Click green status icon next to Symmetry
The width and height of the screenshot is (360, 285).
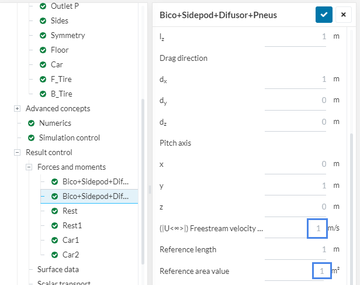tap(43, 35)
